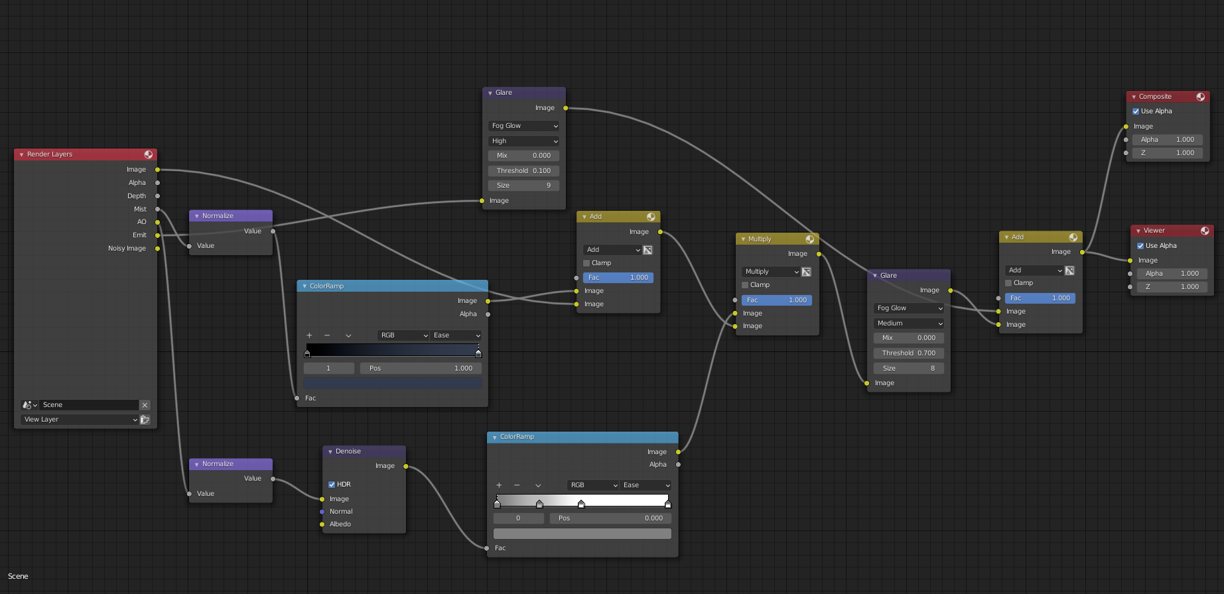Click the scene browse icon in Render Layers
The height and width of the screenshot is (594, 1224).
pyautogui.click(x=30, y=405)
